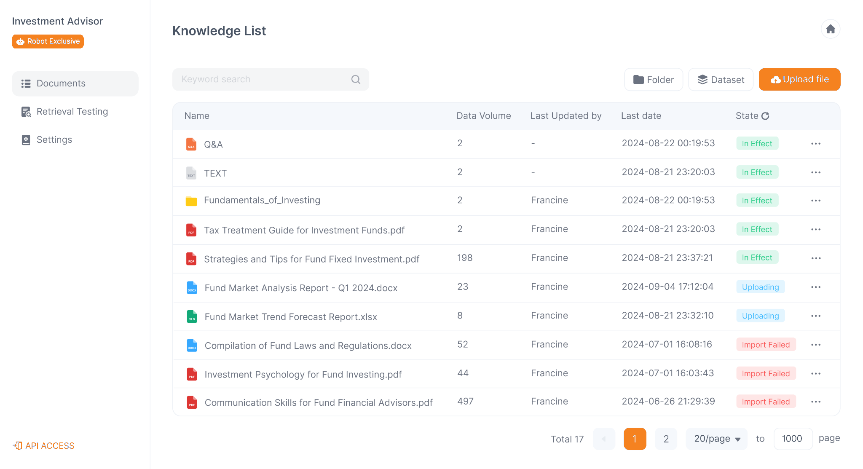Click the Folder button

(654, 80)
